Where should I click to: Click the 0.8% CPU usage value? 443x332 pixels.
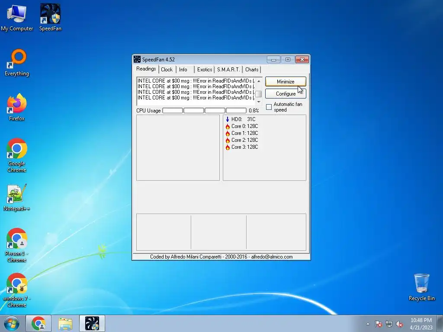(x=254, y=111)
